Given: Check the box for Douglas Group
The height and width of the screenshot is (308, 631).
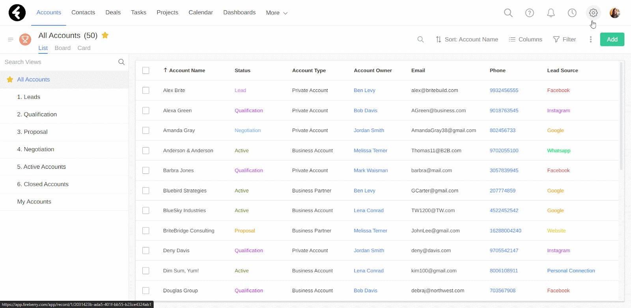Looking at the screenshot, I should pyautogui.click(x=146, y=291).
